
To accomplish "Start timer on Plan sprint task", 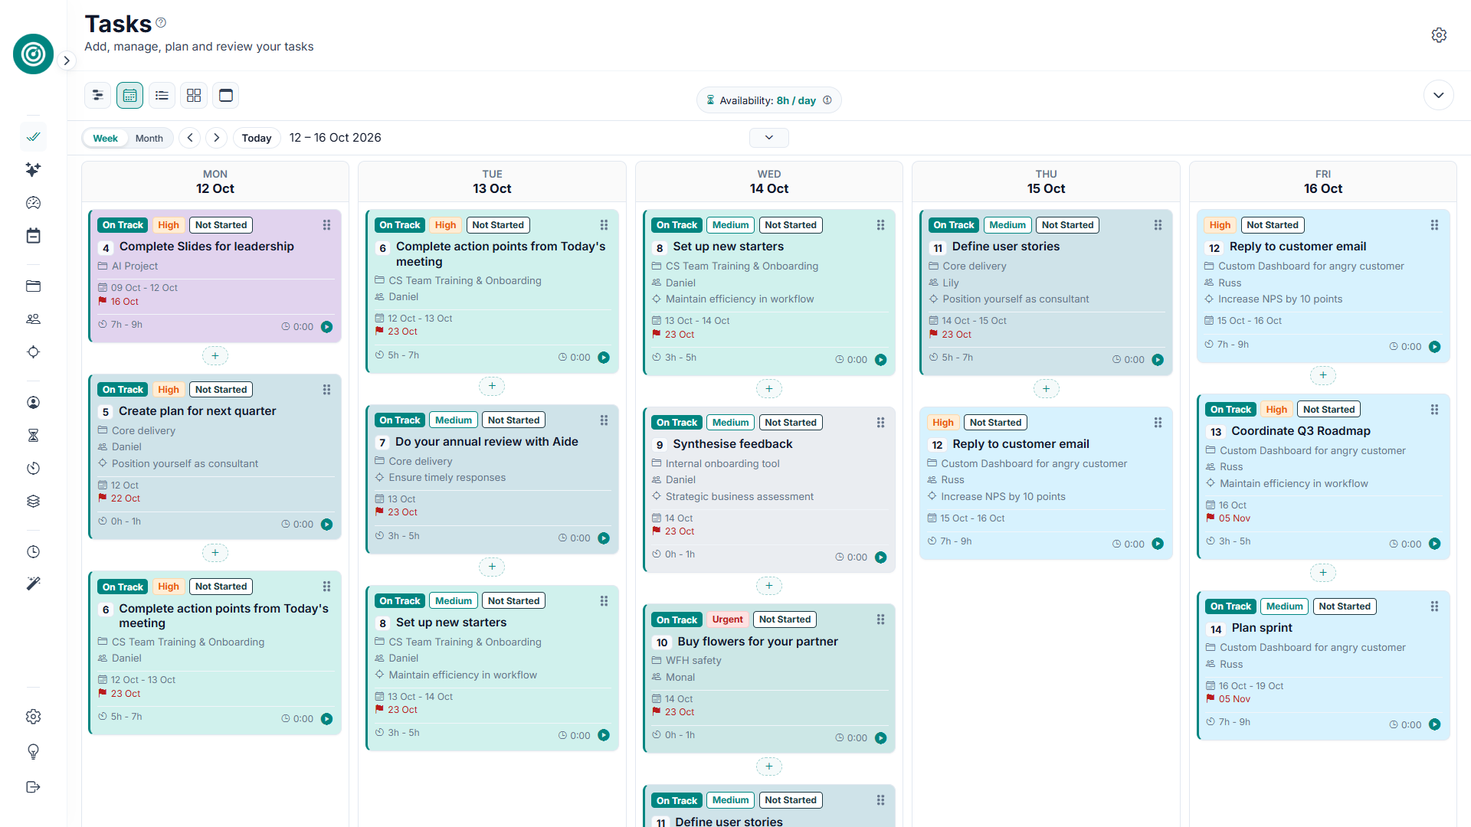I will pyautogui.click(x=1435, y=724).
